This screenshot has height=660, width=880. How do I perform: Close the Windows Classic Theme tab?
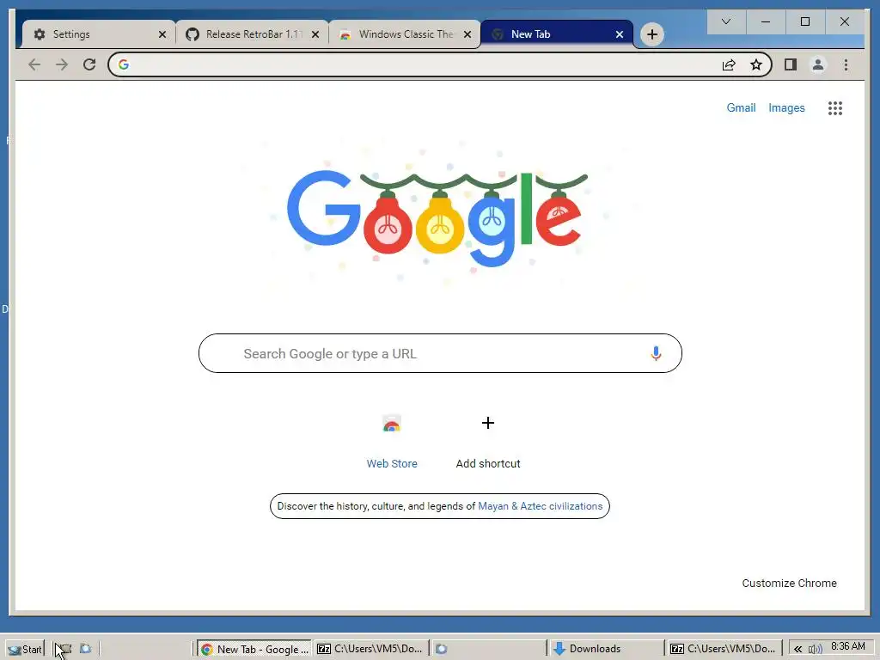pyautogui.click(x=467, y=34)
